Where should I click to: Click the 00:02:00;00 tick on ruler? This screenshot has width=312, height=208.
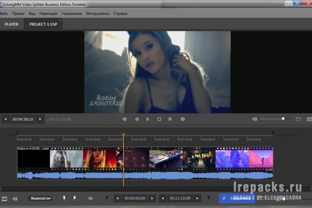(x=70, y=139)
